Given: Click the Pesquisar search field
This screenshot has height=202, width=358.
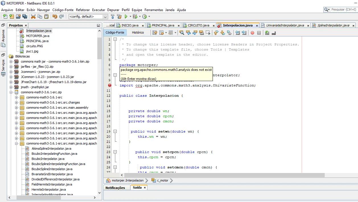Looking at the screenshot, I should pyautogui.click(x=343, y=9).
